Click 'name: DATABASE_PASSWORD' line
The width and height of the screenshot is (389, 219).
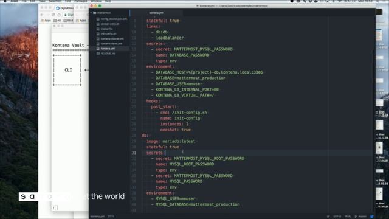(182, 55)
